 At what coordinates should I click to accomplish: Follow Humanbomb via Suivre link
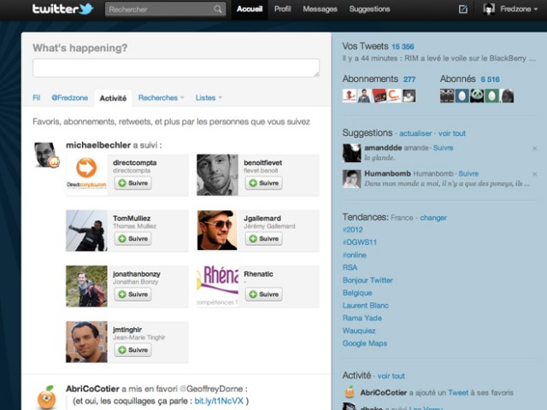click(468, 173)
